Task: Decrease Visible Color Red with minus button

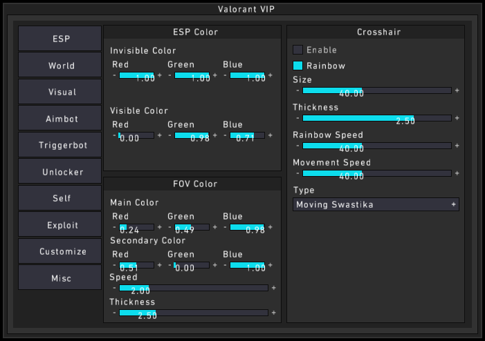Action: 115,135
